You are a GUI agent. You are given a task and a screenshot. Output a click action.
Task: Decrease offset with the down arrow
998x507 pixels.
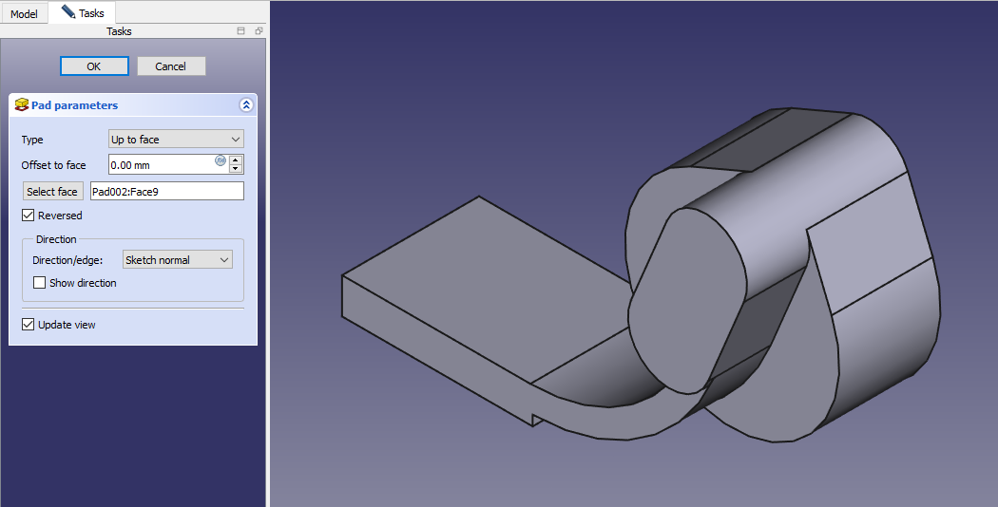[236, 170]
